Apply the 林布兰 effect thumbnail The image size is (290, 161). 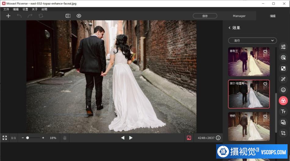(x=249, y=61)
